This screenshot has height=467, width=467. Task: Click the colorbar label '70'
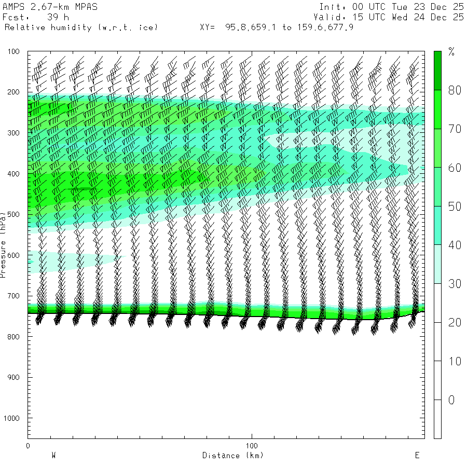pos(455,129)
